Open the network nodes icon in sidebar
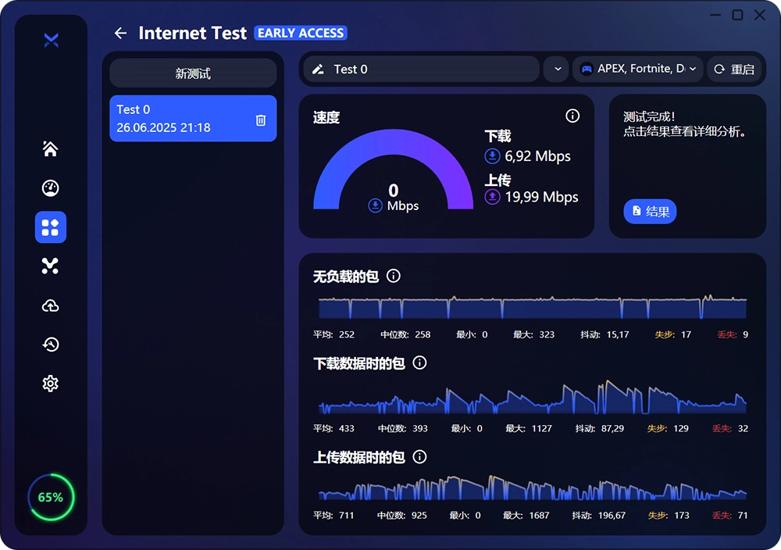The width and height of the screenshot is (781, 550). click(50, 266)
